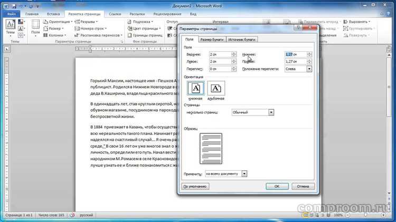Open Расстановка переносов hyphenation menu
This screenshot has width=396, height=222.
tap(99, 35)
